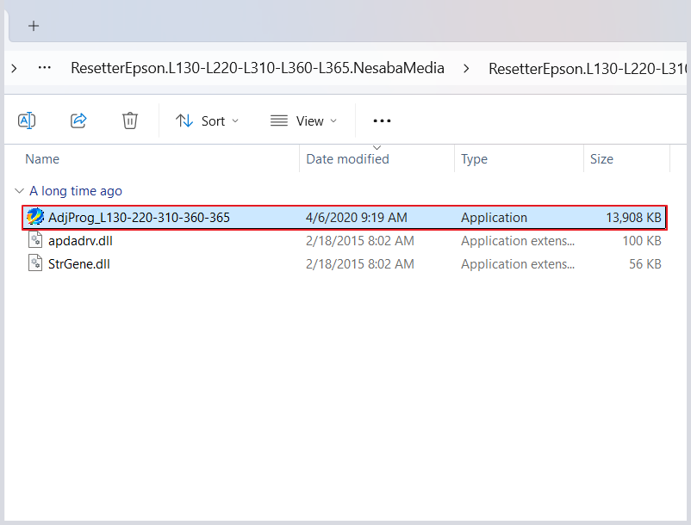Sort files by the Name column

(x=42, y=159)
